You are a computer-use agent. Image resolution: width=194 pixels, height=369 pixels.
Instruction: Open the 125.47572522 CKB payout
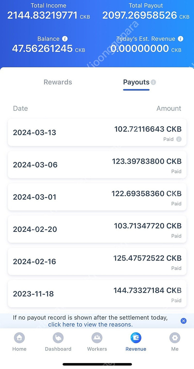tap(97, 261)
